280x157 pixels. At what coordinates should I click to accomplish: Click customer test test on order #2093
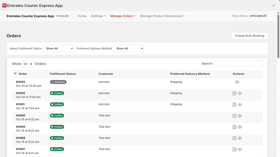(x=104, y=82)
